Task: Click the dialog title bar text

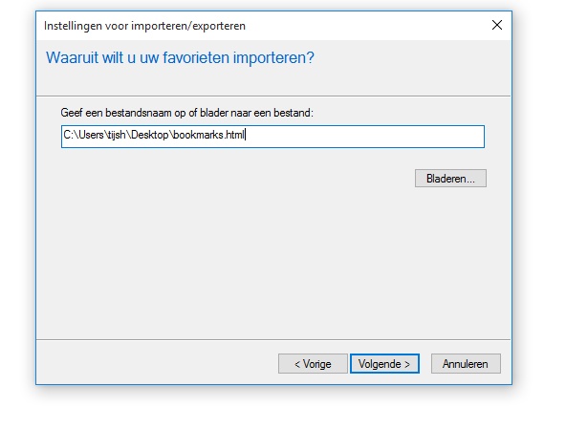Action: pyautogui.click(x=144, y=26)
